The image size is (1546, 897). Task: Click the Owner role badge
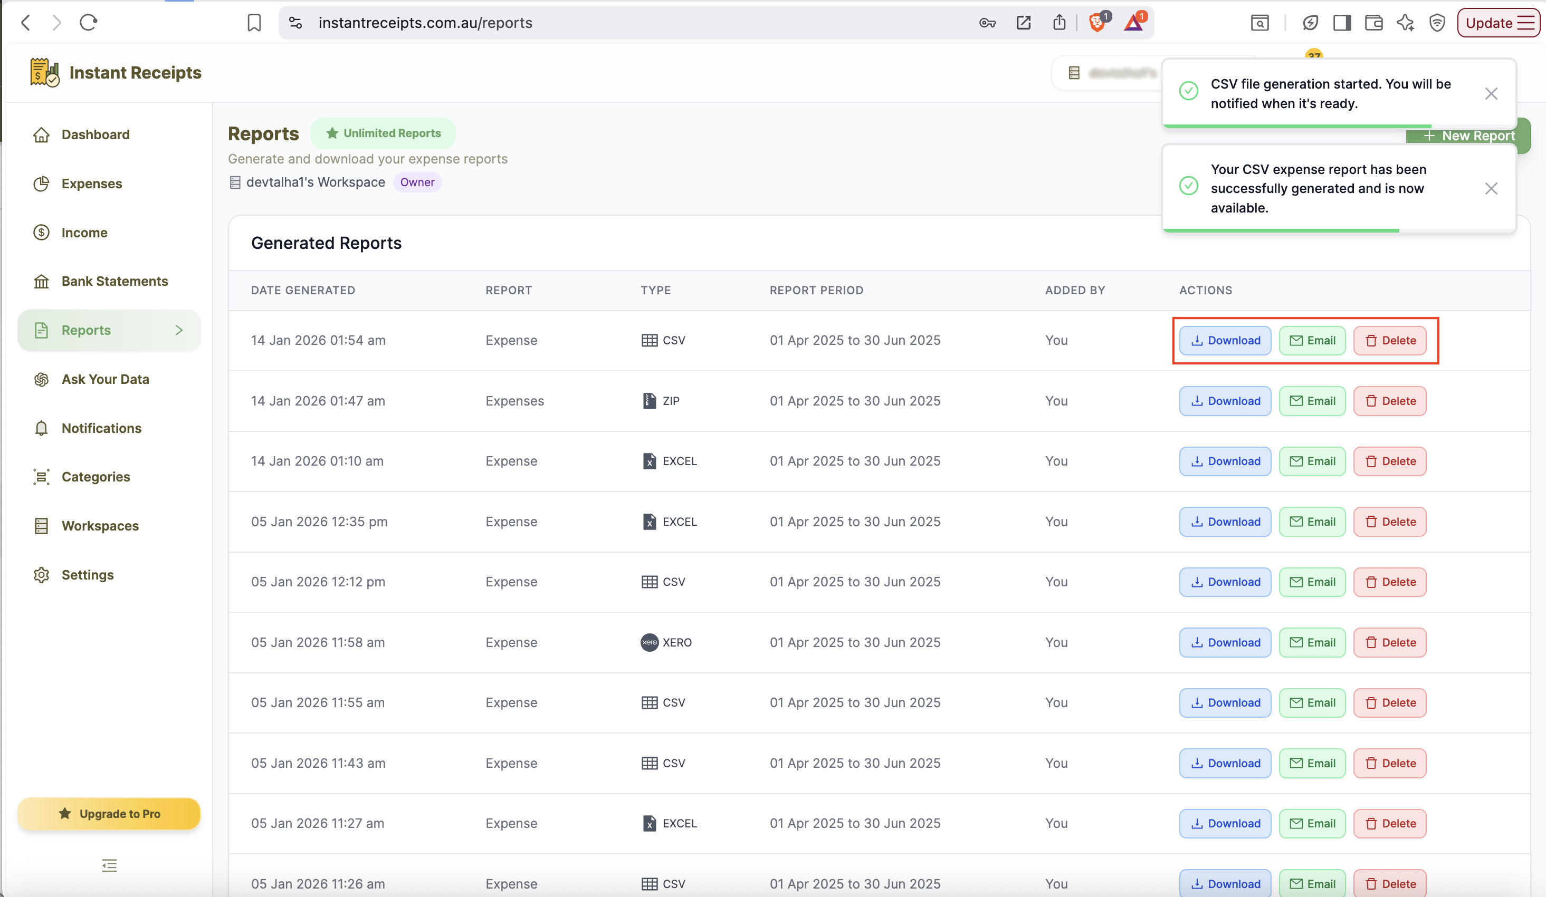[417, 182]
